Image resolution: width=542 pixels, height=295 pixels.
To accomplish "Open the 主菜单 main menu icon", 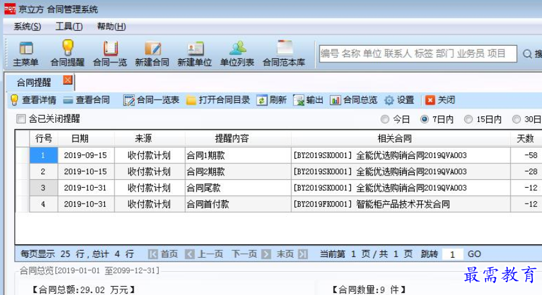I will pyautogui.click(x=26, y=48).
